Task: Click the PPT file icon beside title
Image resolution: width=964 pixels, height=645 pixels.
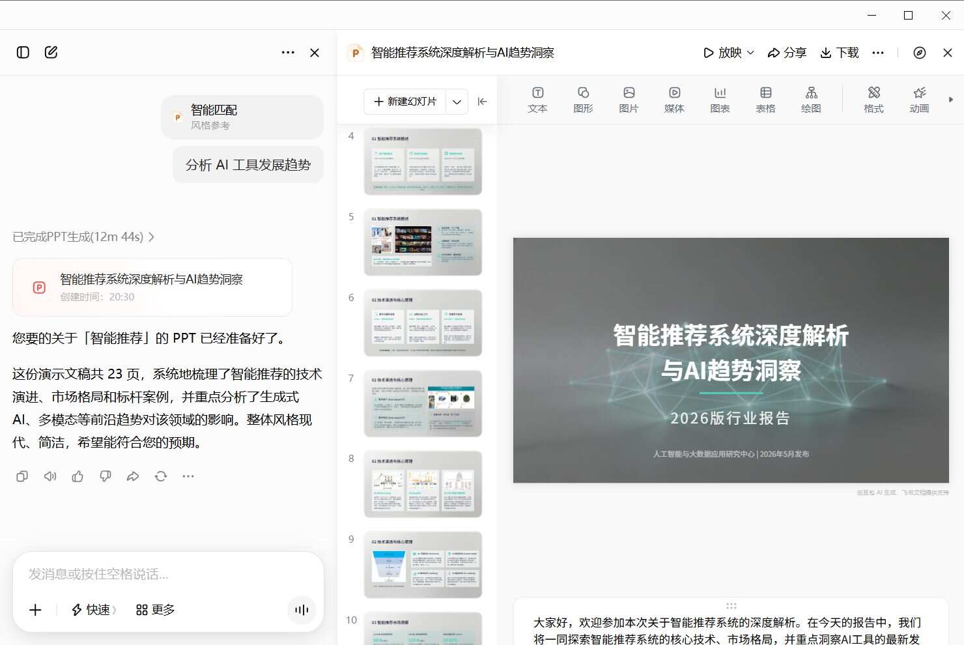Action: click(355, 53)
